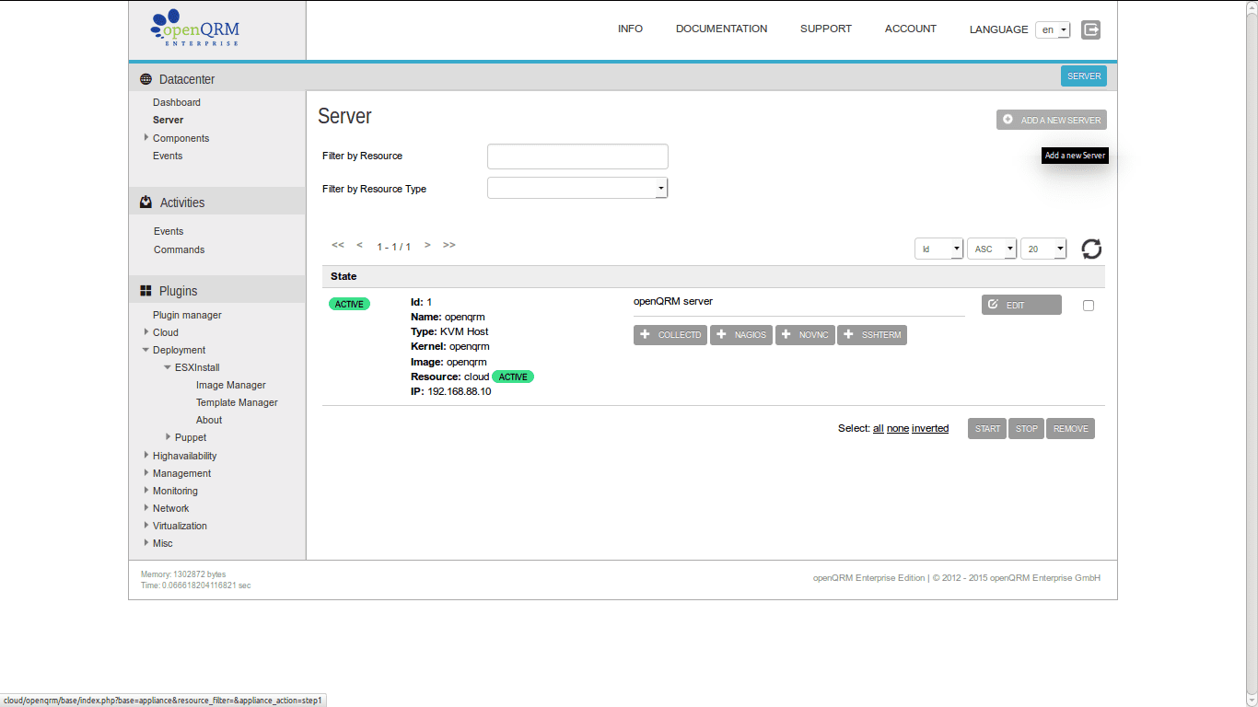
Task: Click the select none link
Action: click(898, 428)
